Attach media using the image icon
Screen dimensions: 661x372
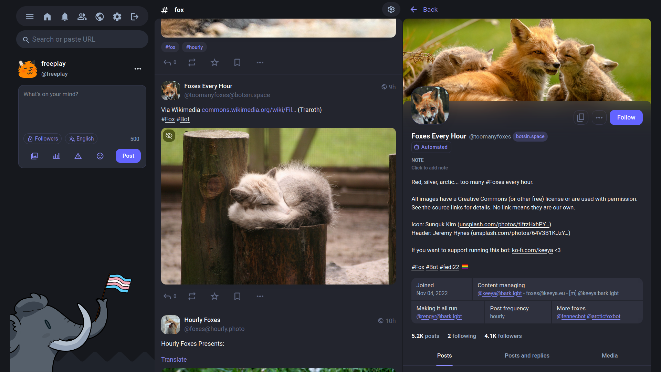click(x=34, y=156)
